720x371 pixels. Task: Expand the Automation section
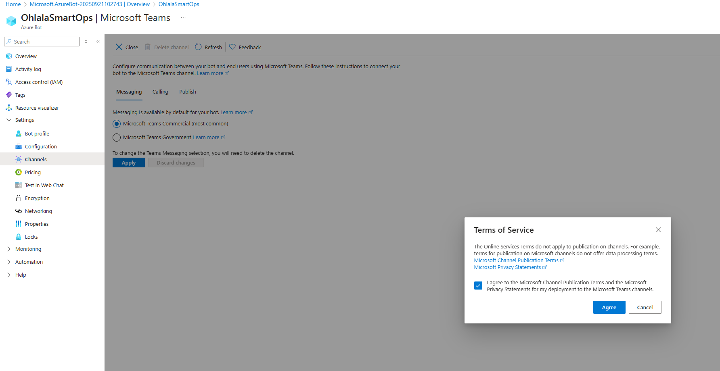(x=9, y=262)
